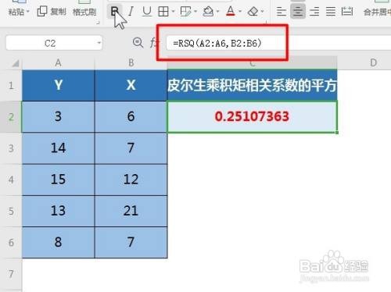Click the Copy (复制) button
The image size is (391, 292).
click(x=52, y=12)
